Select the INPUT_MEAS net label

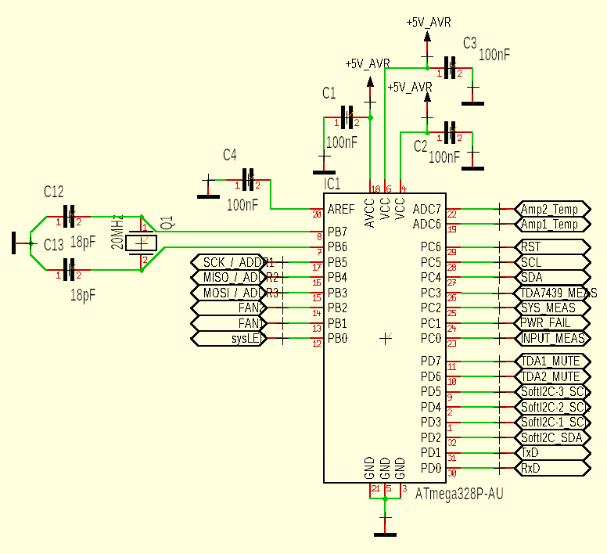pyautogui.click(x=552, y=338)
